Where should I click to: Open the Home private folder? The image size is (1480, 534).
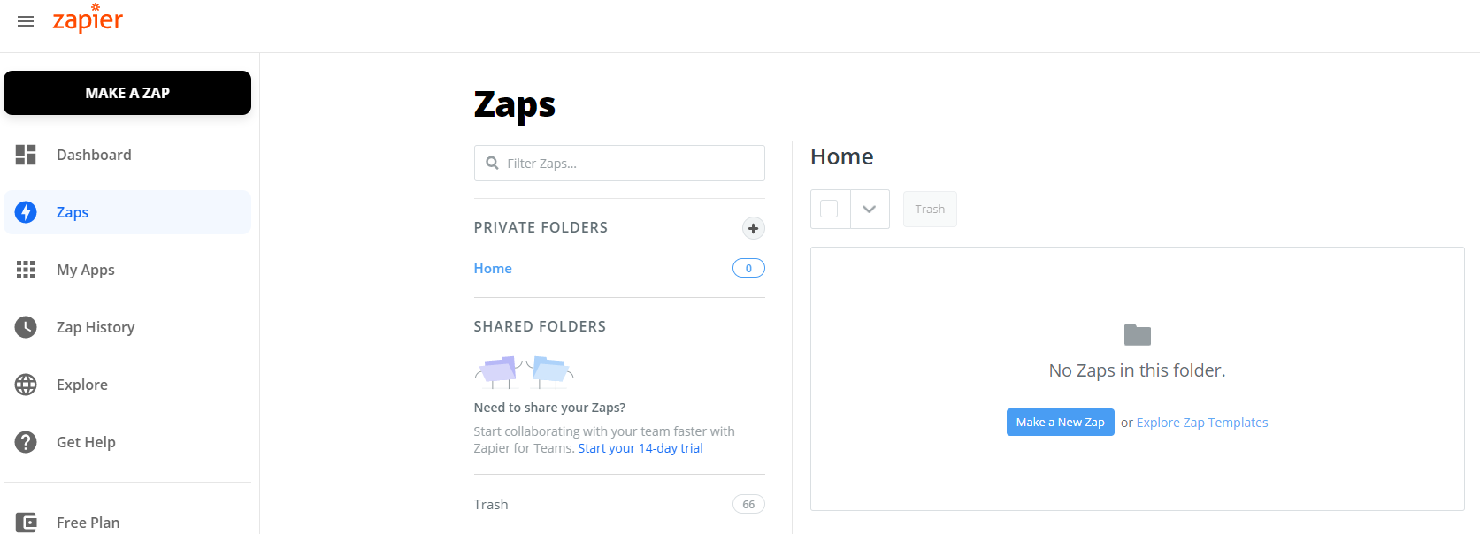coord(493,269)
